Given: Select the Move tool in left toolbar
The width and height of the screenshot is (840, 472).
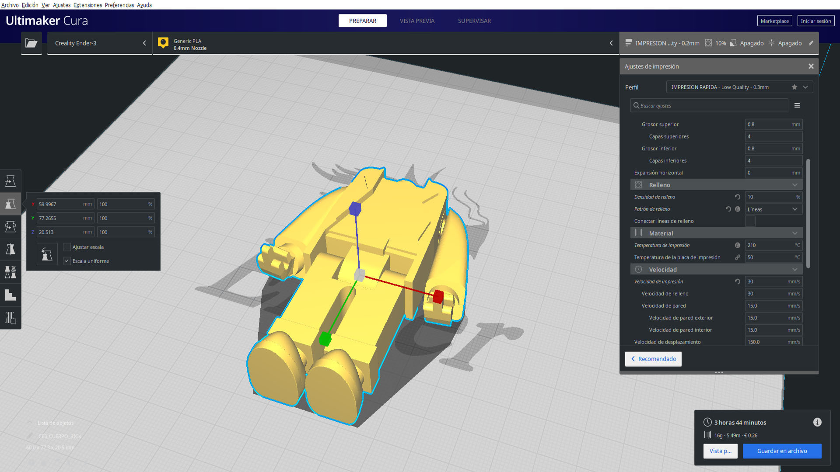Looking at the screenshot, I should [x=10, y=181].
